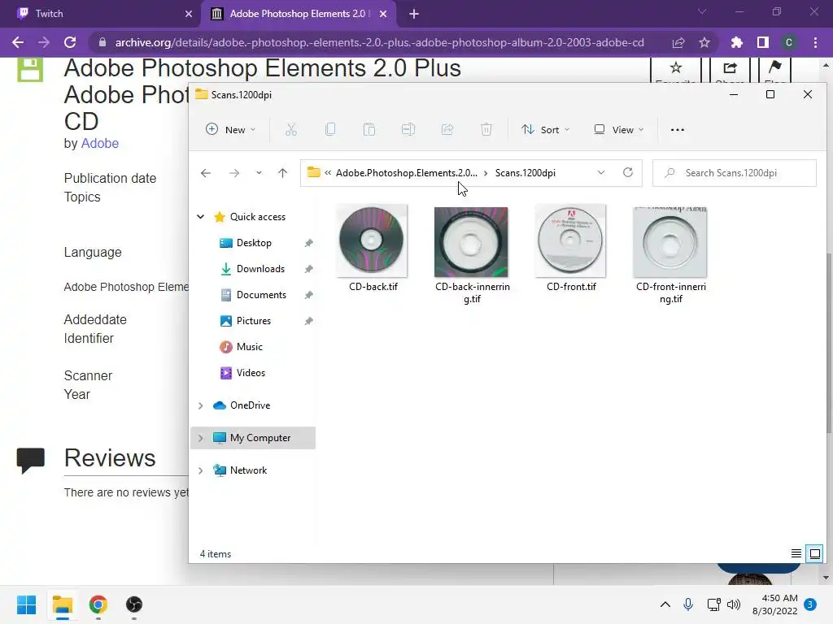
Task: Select Downloads in Quick access
Action: (x=260, y=268)
